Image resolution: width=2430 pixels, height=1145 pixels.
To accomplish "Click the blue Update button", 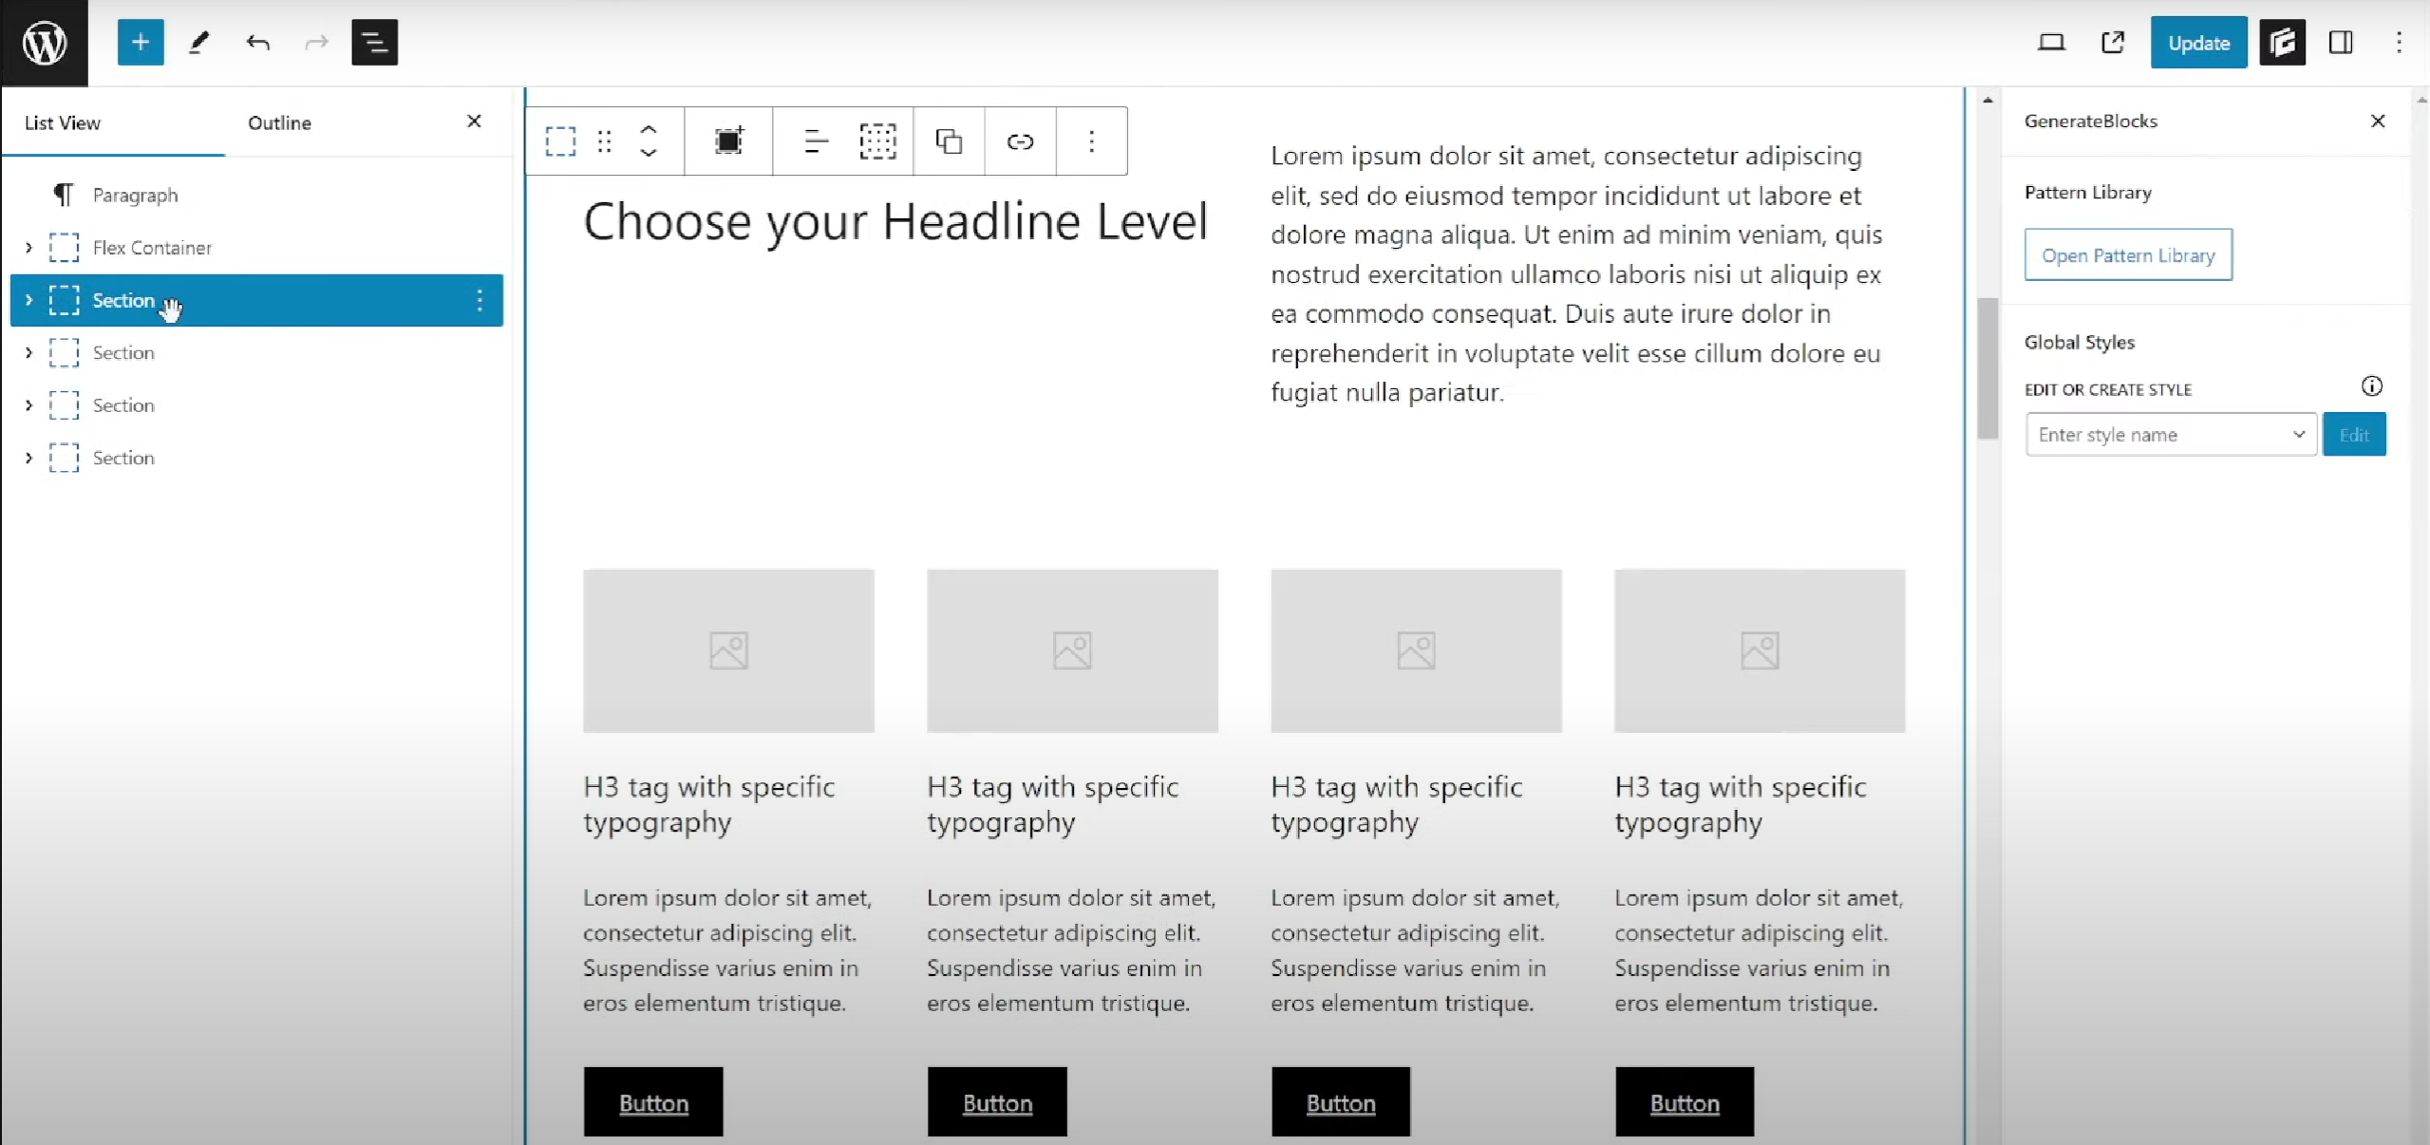I will [2198, 43].
